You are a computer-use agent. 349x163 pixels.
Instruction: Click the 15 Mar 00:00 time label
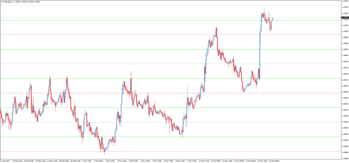[251, 161]
